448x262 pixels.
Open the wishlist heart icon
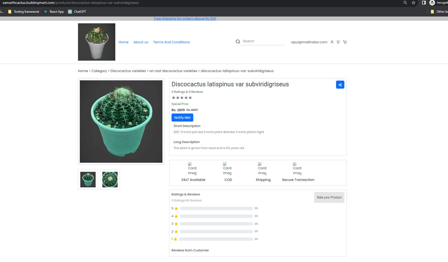click(x=338, y=42)
